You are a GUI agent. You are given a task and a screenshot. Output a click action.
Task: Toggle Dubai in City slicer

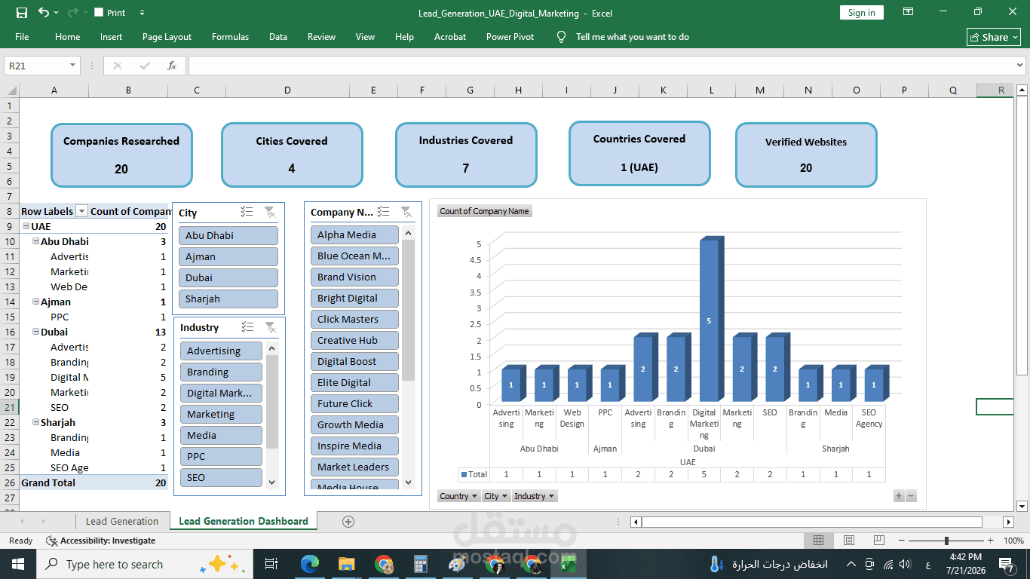tap(228, 277)
